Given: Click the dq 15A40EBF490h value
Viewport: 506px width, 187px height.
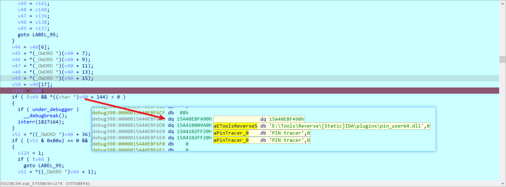Looking at the screenshot, I should click(x=283, y=119).
